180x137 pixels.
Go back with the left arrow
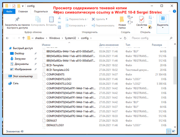pos(7,38)
